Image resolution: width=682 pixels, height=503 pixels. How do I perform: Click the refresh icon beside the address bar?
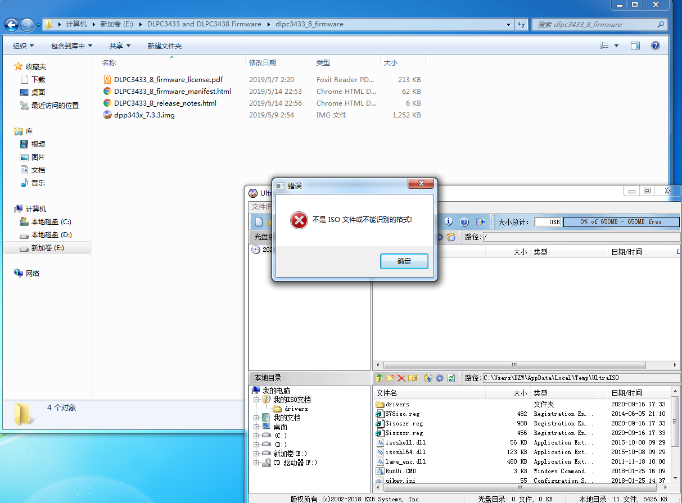521,24
